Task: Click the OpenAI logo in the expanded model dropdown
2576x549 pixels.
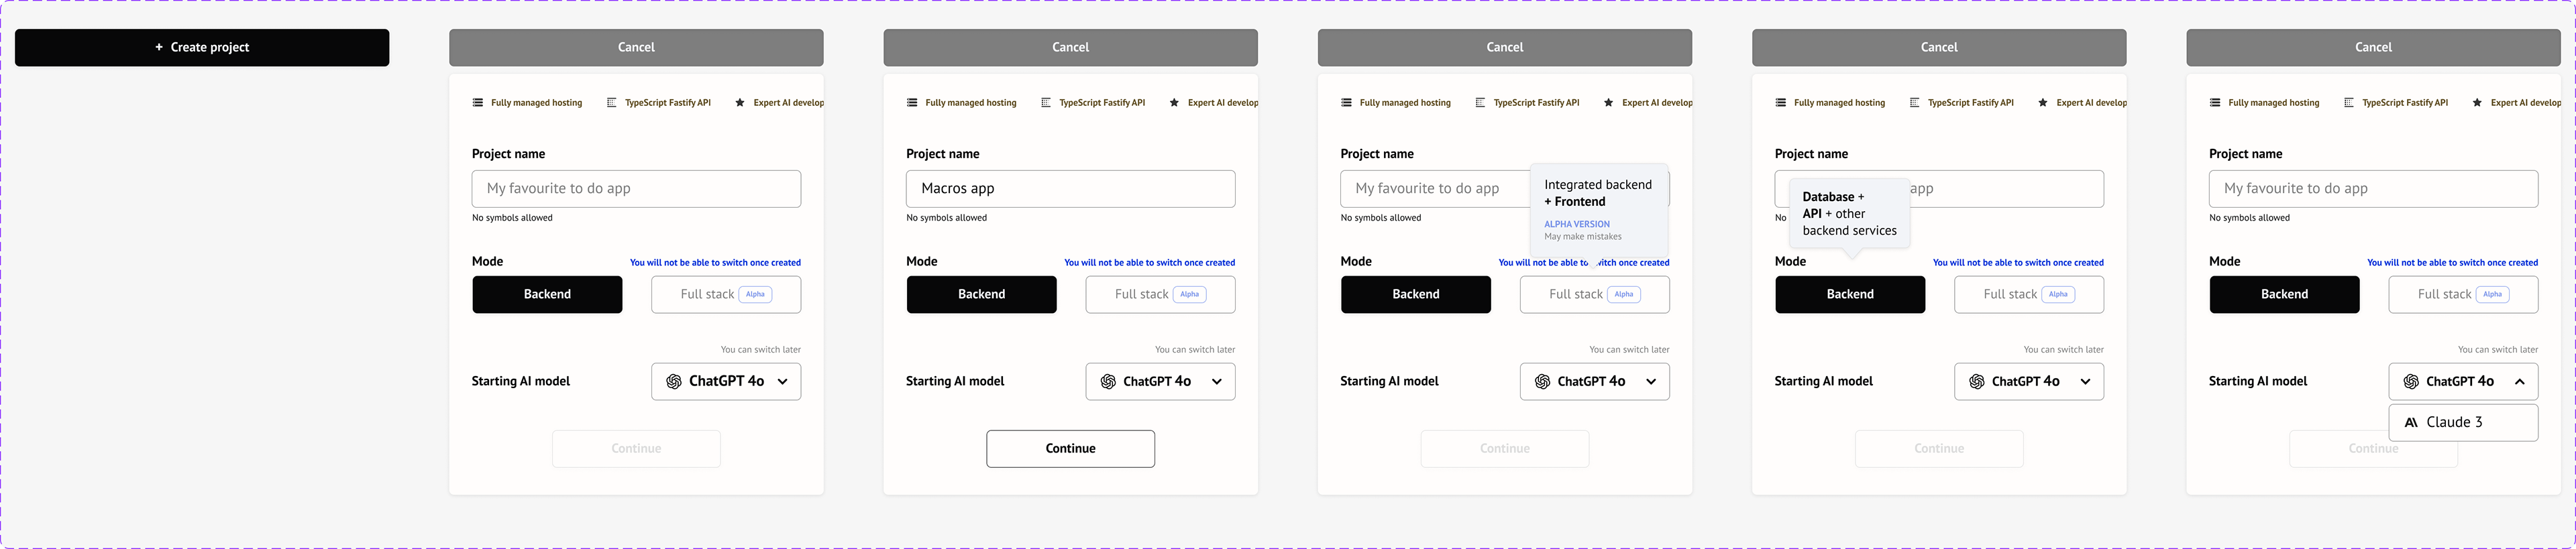Action: coord(2410,381)
